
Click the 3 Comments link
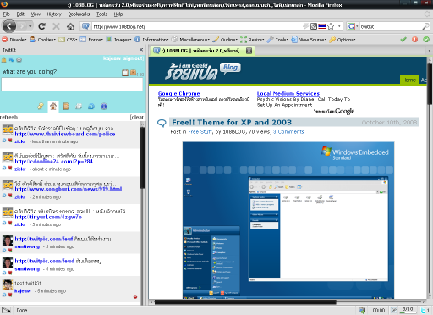[x=288, y=131]
